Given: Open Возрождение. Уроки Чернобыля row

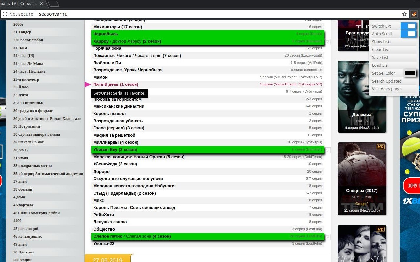Looking at the screenshot, I should (x=207, y=70).
